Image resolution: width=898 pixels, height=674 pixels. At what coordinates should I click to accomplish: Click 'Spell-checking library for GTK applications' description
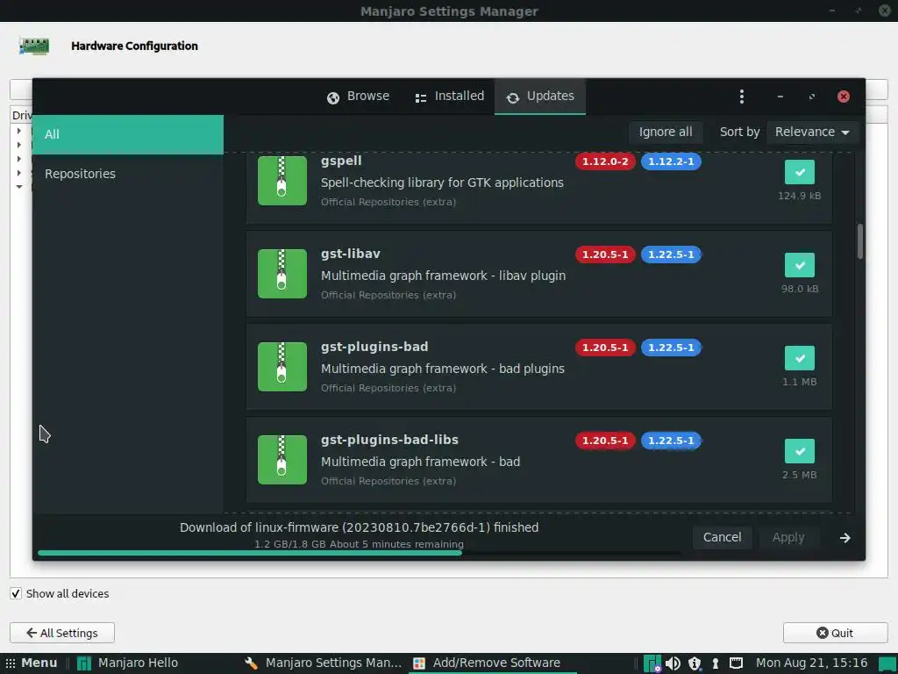tap(442, 183)
